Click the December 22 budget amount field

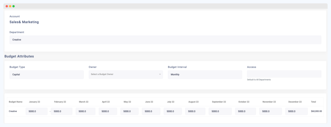[x=296, y=111]
